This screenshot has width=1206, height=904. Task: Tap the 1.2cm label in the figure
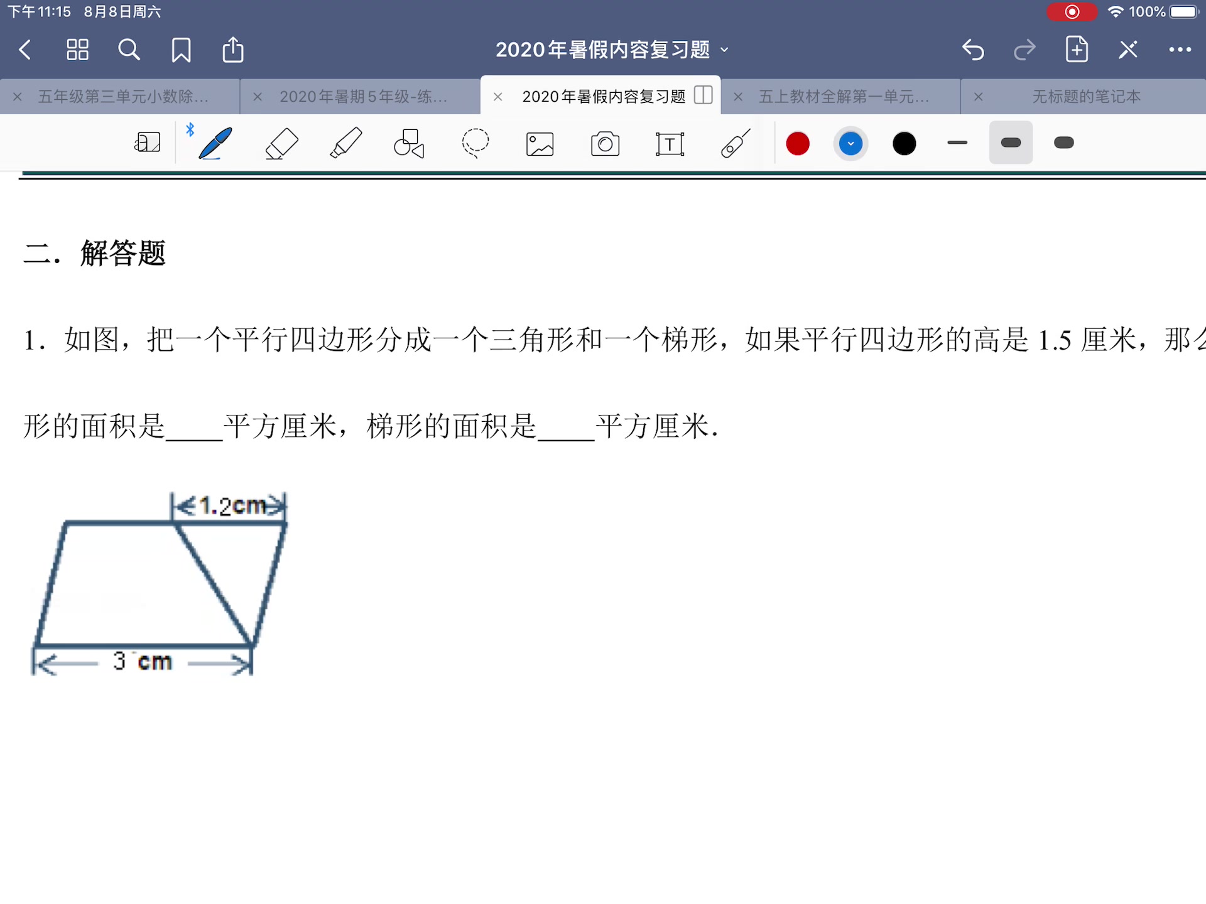pos(232,505)
